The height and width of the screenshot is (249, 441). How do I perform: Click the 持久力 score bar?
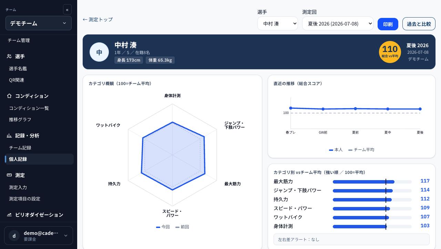pos(372,200)
